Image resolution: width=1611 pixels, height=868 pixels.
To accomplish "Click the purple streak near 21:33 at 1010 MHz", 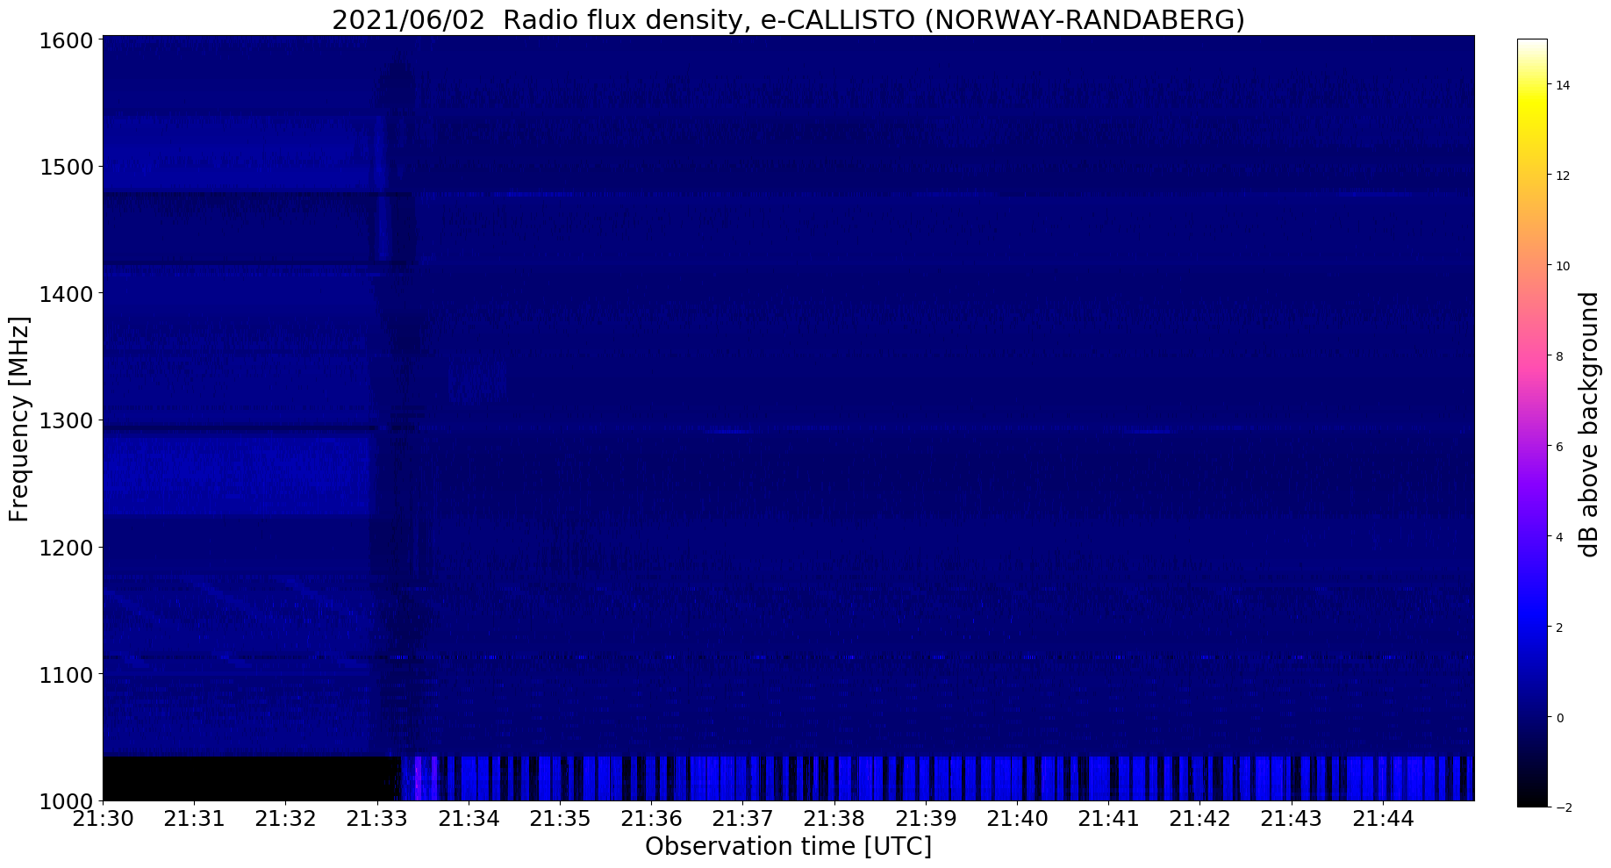I will [x=418, y=777].
